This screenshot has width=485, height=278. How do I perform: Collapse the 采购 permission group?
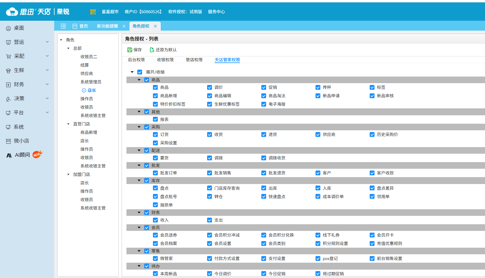click(x=139, y=127)
